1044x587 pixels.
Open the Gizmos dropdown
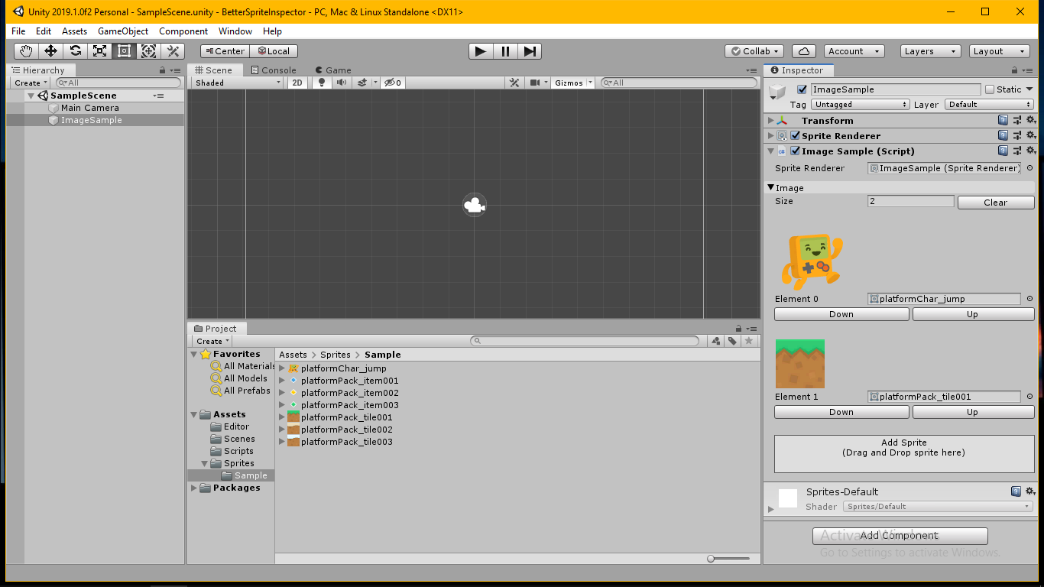pyautogui.click(x=573, y=83)
